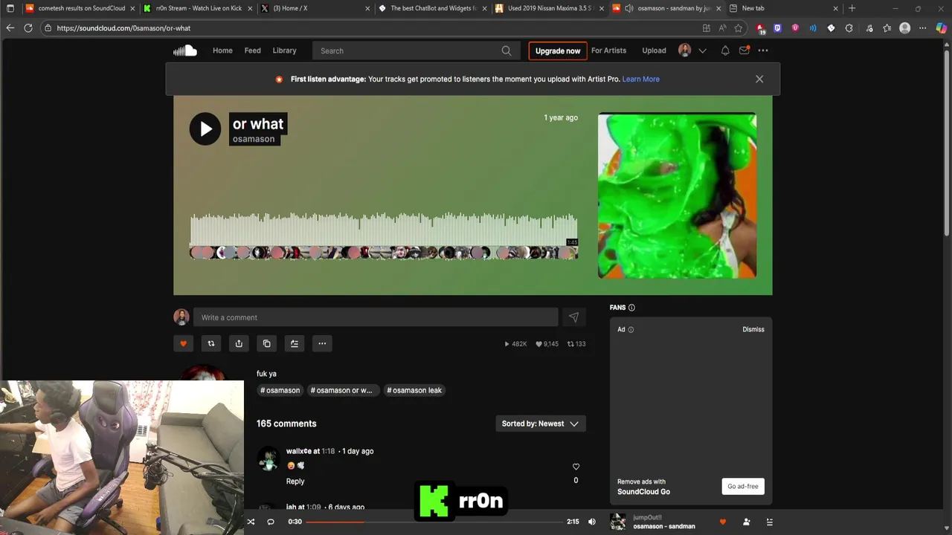
Task: Open the Copilot icon in Edge
Action: (941, 28)
